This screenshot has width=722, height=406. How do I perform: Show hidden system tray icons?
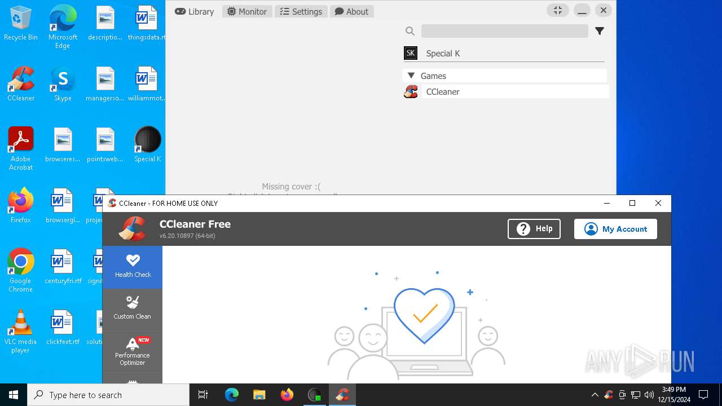pyautogui.click(x=595, y=395)
